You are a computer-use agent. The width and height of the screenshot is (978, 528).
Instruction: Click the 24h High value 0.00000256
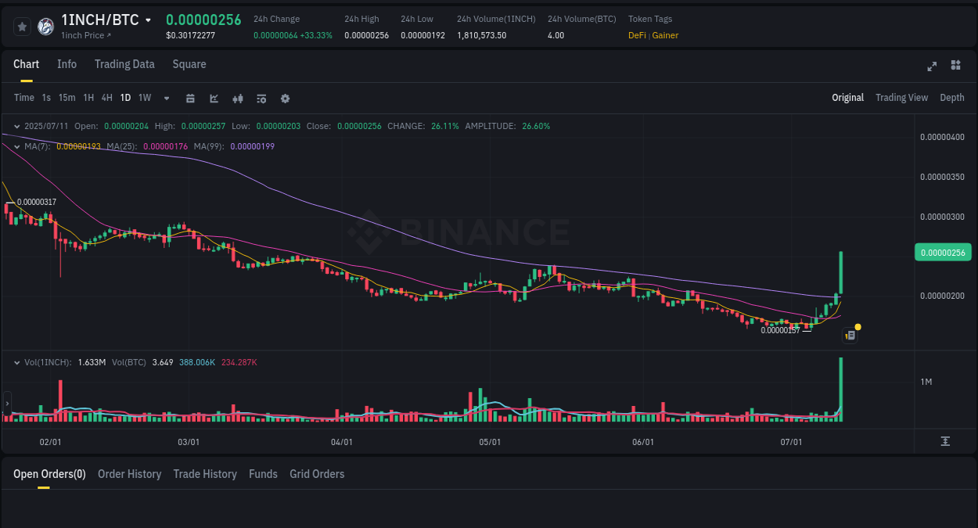click(x=366, y=35)
